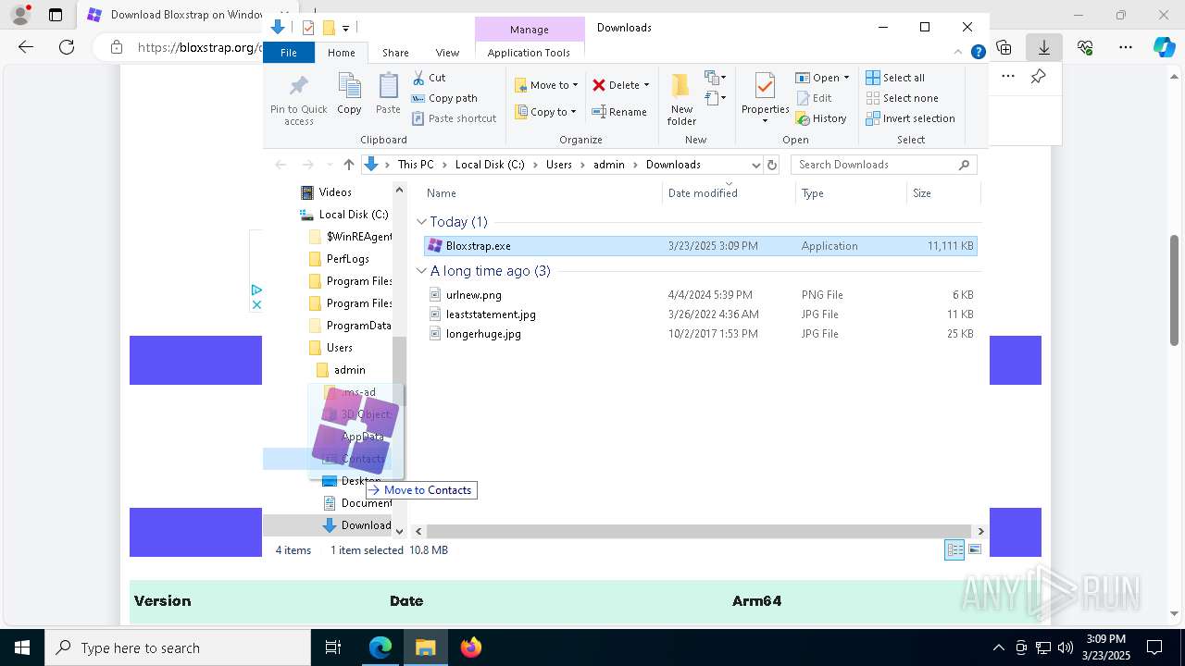The width and height of the screenshot is (1185, 666).
Task: Click Paste shortcut in ribbon
Action: tap(455, 118)
